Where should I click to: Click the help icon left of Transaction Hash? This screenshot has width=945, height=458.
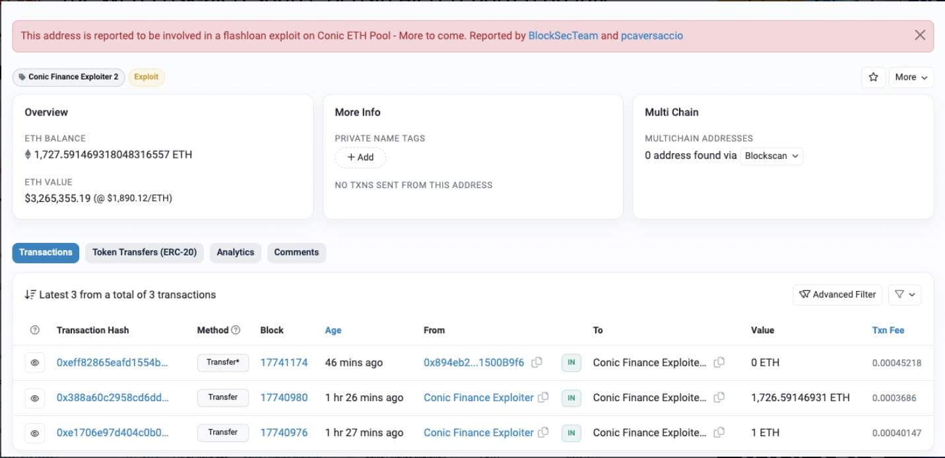(35, 330)
